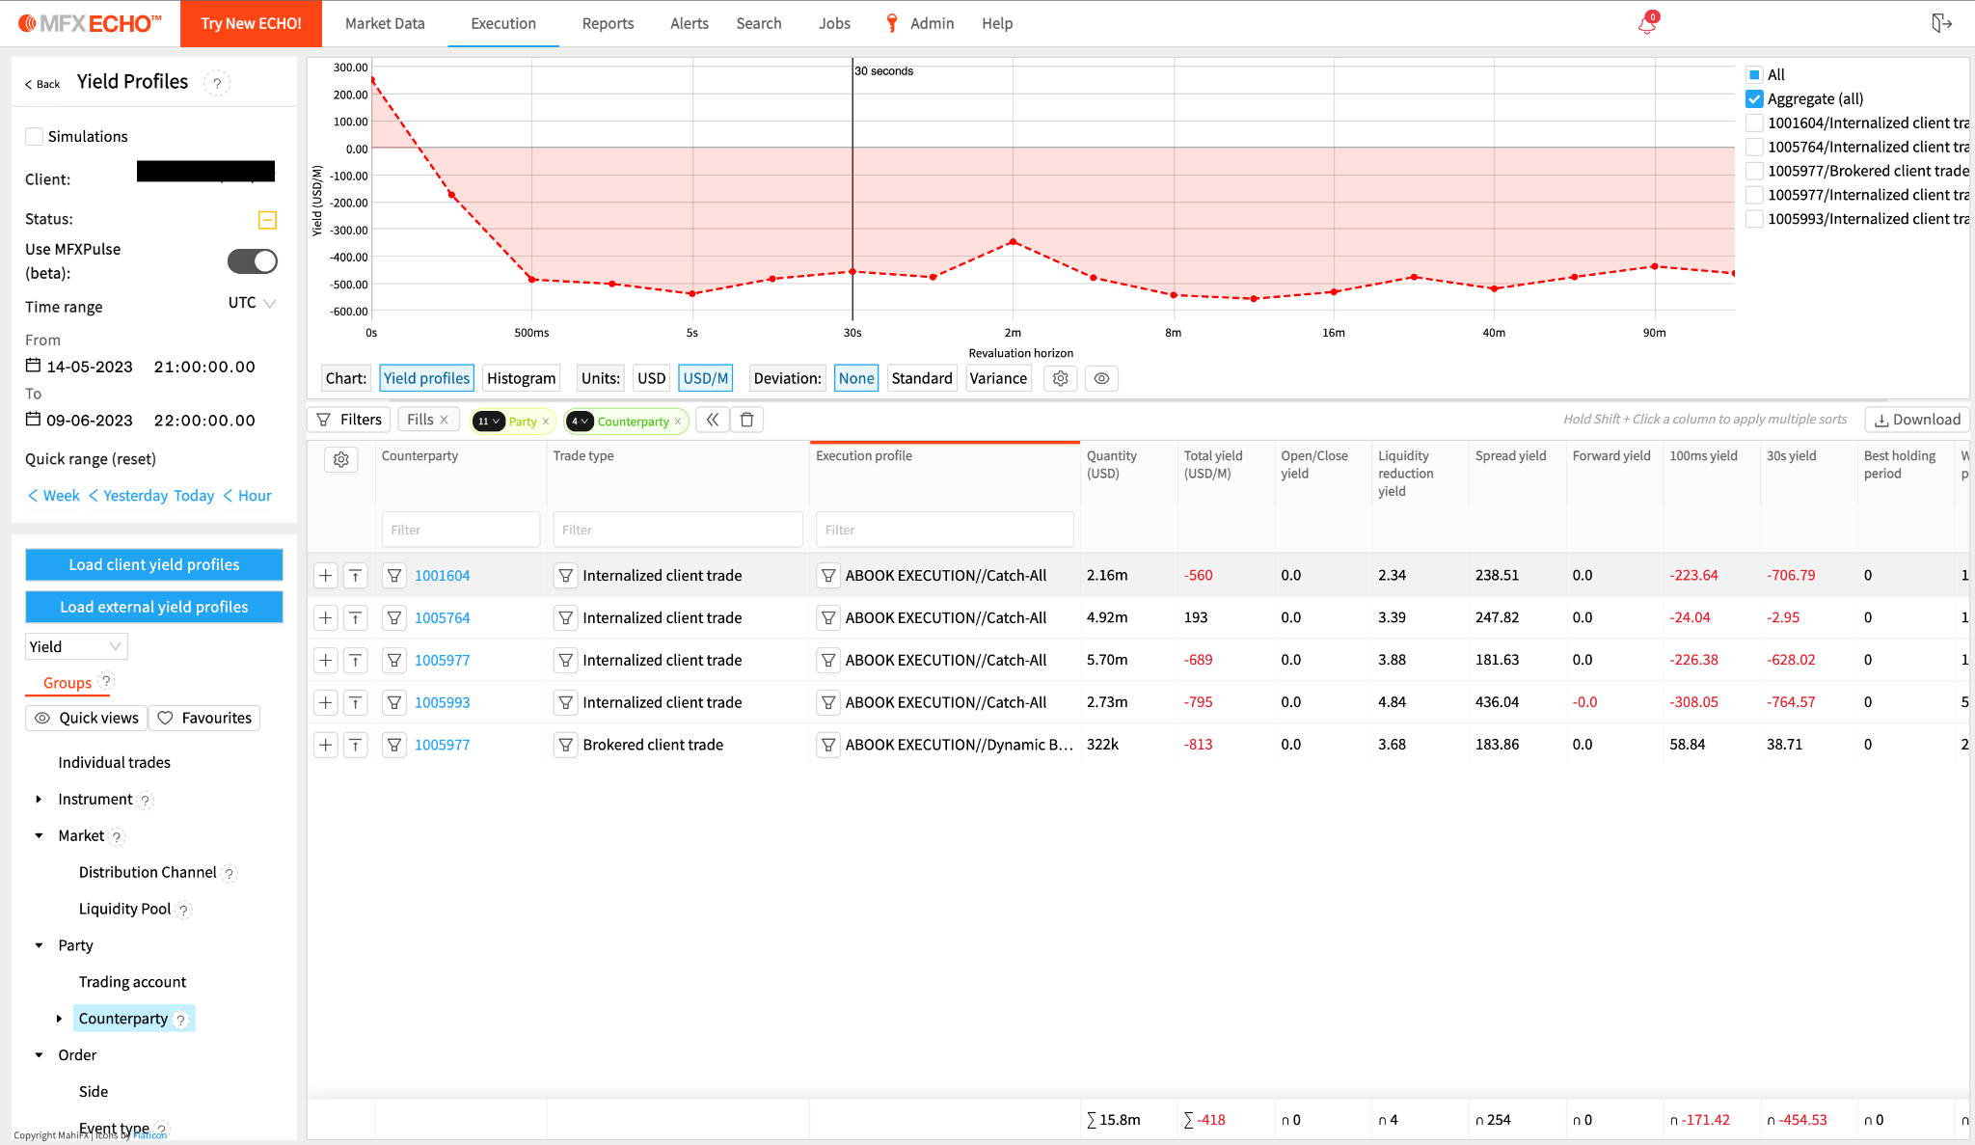Open Liquidity Pool help icon
Image resolution: width=1975 pixels, height=1145 pixels.
coord(183,911)
